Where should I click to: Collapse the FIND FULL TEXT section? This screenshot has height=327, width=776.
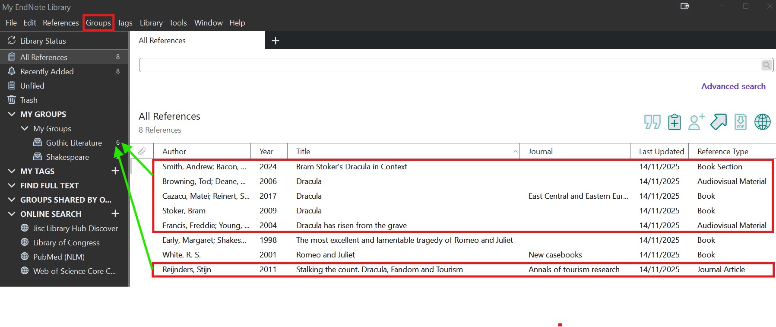12,185
